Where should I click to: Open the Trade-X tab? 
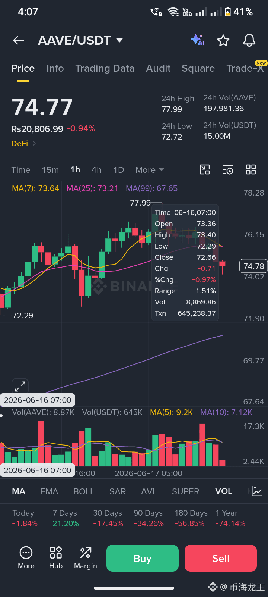coord(245,68)
